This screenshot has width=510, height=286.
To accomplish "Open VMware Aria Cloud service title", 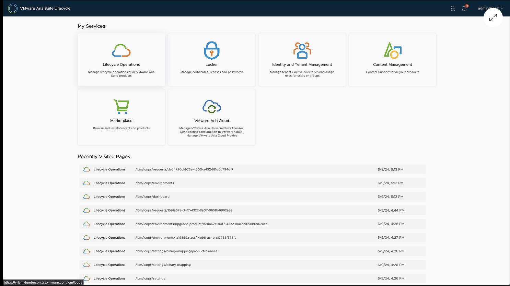I will coord(212,121).
